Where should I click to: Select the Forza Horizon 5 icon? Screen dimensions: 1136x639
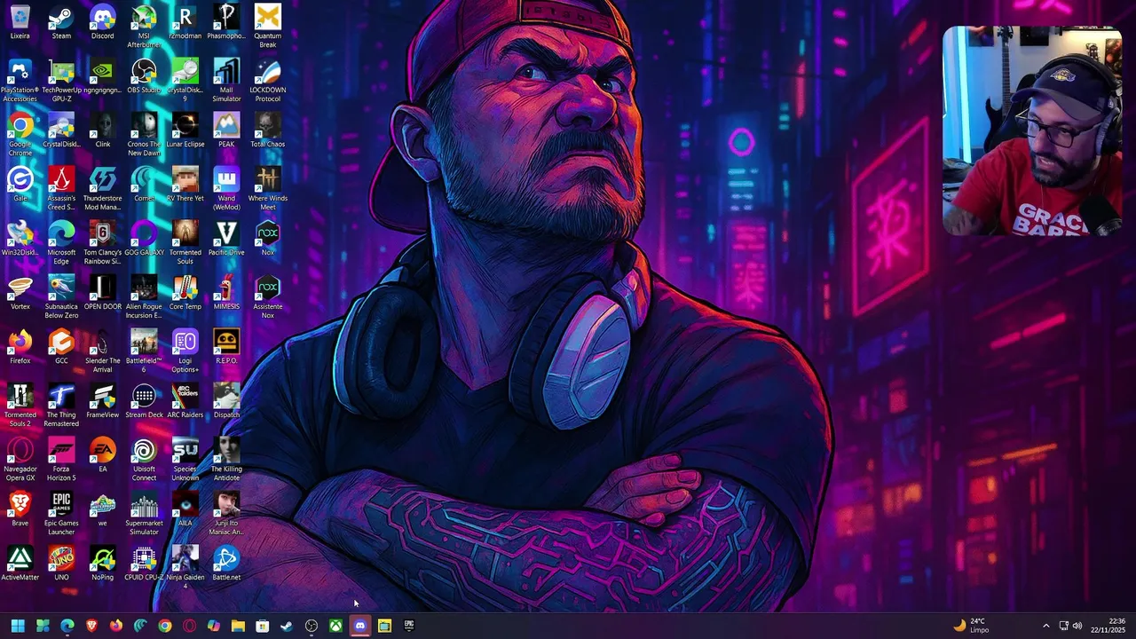point(61,460)
